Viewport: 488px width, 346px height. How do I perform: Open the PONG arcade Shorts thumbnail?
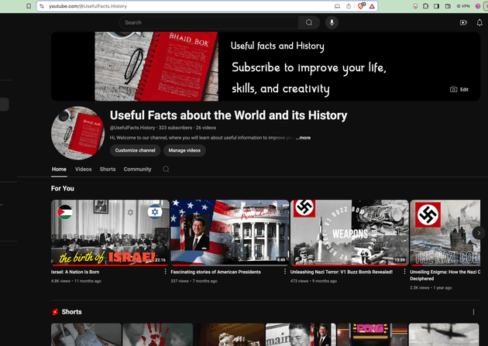coord(373,334)
